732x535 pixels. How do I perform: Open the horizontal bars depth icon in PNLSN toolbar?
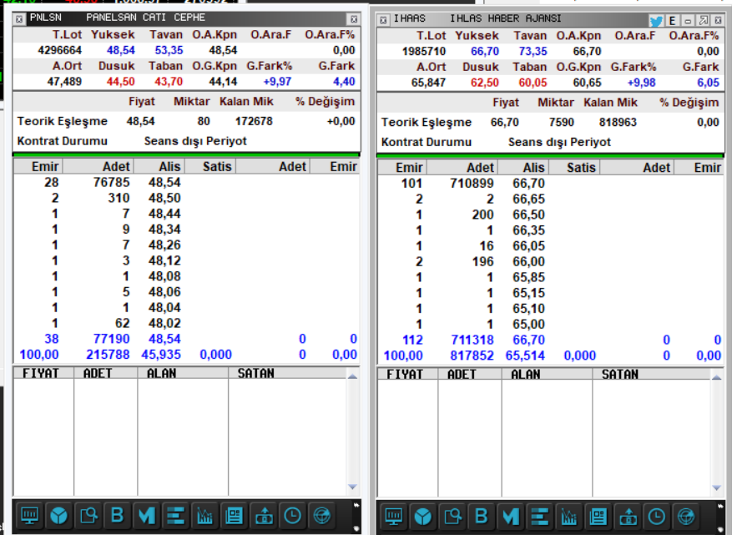[x=175, y=516]
